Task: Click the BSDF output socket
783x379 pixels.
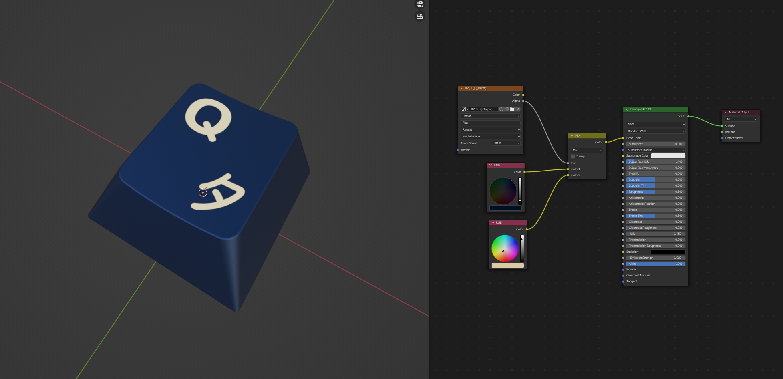Action: (x=688, y=116)
